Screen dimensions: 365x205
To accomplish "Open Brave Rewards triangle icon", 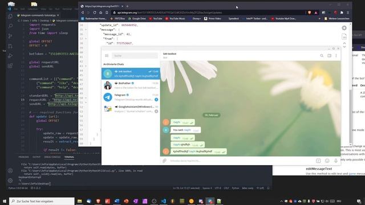I will (x=315, y=13).
